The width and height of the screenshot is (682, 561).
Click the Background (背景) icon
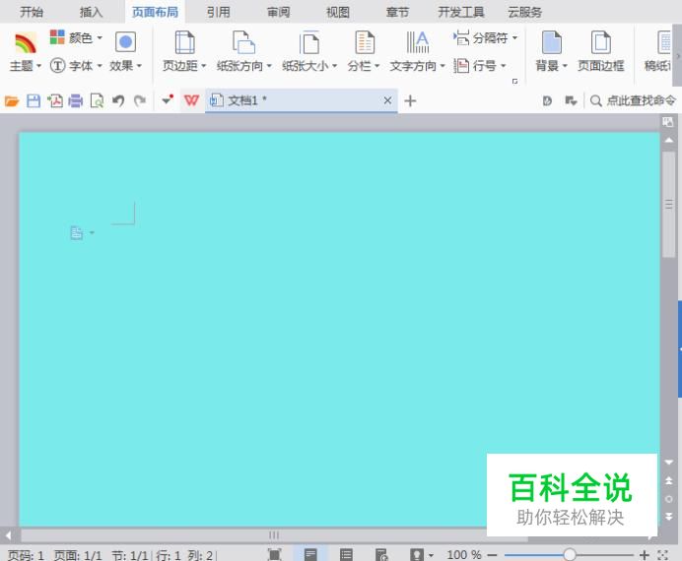coord(552,42)
